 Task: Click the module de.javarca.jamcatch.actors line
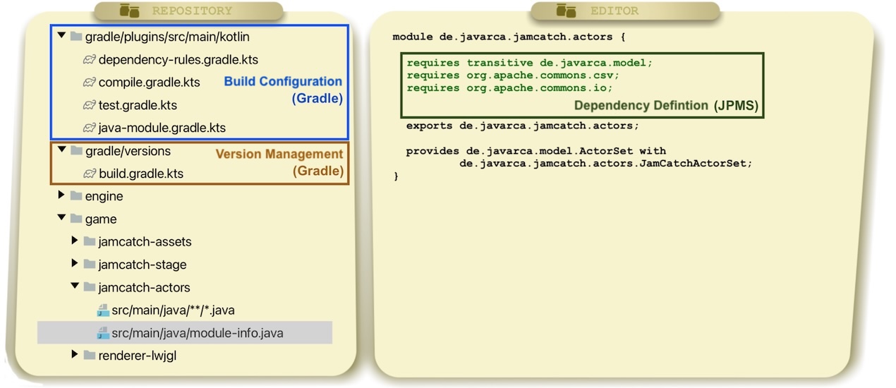[x=509, y=37]
